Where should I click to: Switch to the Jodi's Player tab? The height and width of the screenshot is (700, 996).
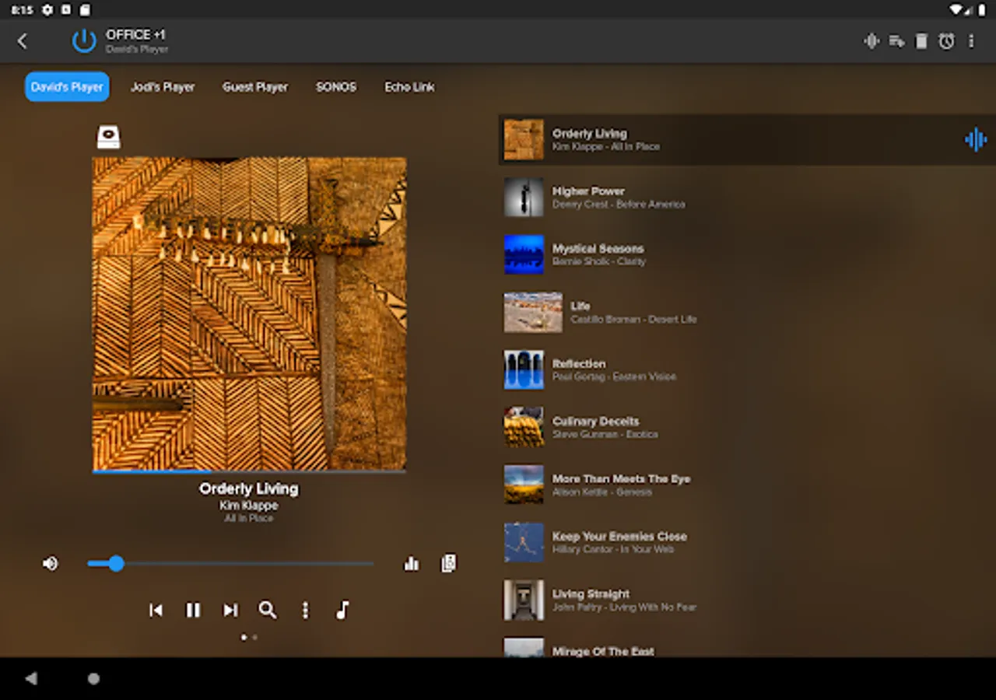tap(163, 87)
